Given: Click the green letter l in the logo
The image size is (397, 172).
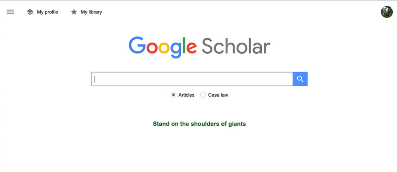Looking at the screenshot, I should [184, 45].
